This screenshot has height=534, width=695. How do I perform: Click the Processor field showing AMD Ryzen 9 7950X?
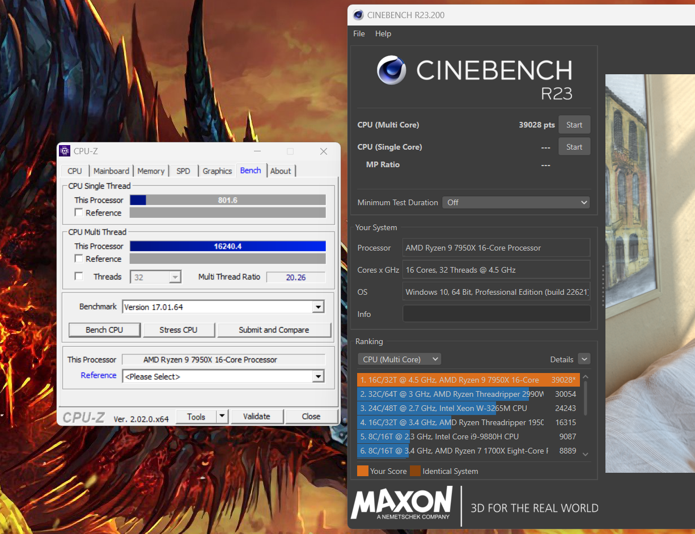tap(497, 248)
